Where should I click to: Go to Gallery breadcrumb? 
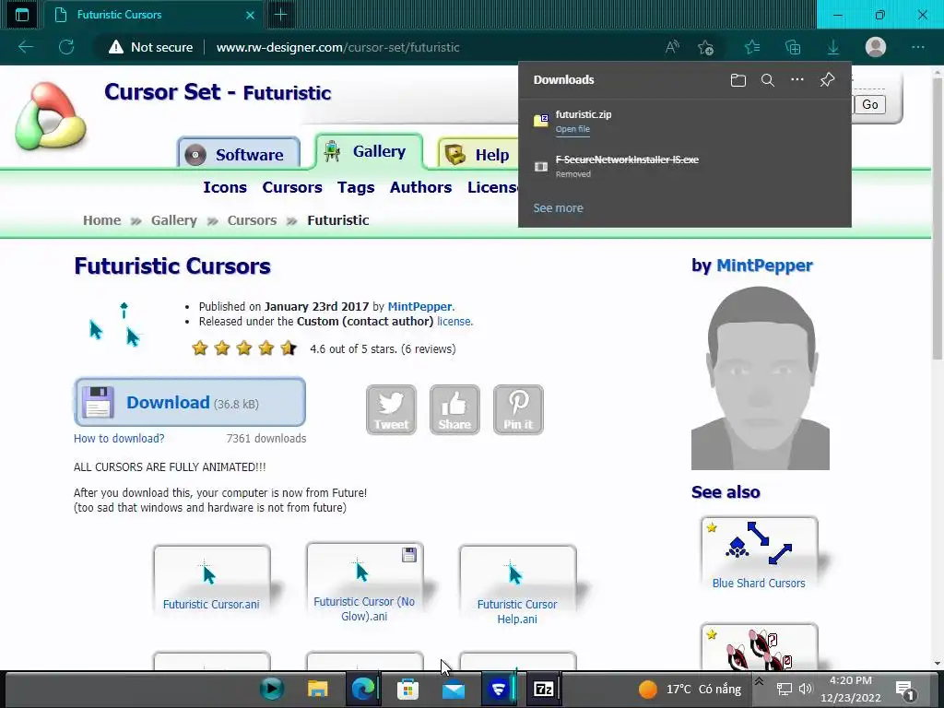click(x=174, y=220)
